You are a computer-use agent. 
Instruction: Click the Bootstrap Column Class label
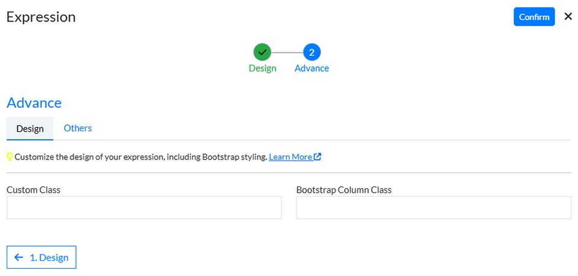click(344, 190)
